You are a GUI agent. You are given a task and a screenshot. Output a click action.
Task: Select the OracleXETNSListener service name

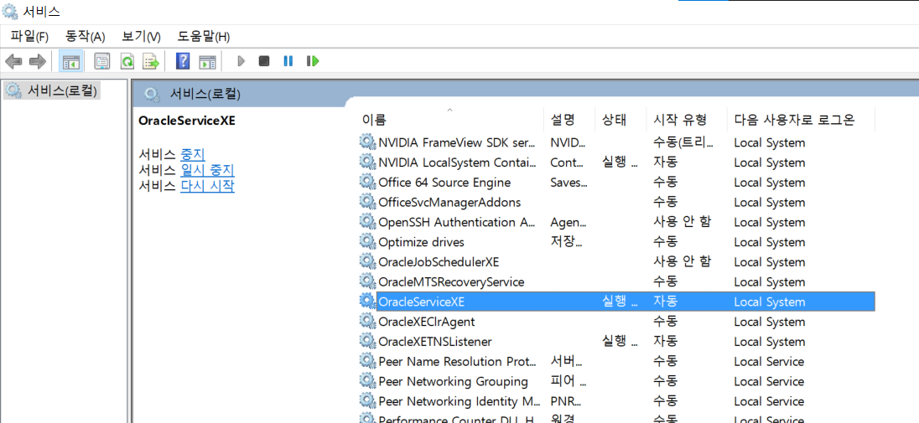click(435, 342)
